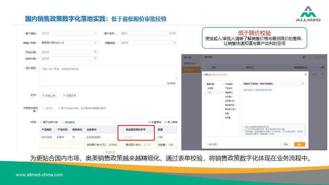Click the 调价原因 text area
The height and width of the screenshot is (185, 329).
pos(108,76)
